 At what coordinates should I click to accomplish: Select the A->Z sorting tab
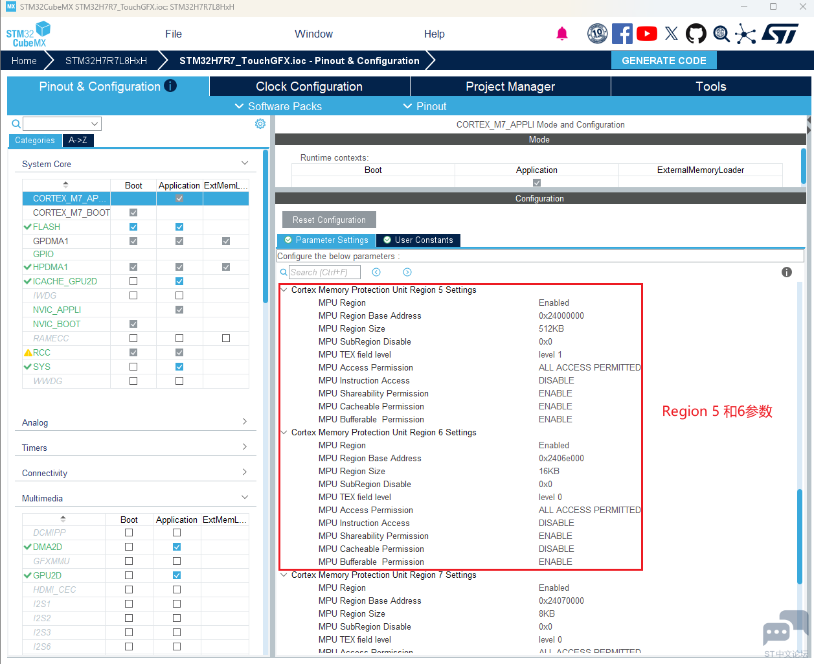click(78, 140)
